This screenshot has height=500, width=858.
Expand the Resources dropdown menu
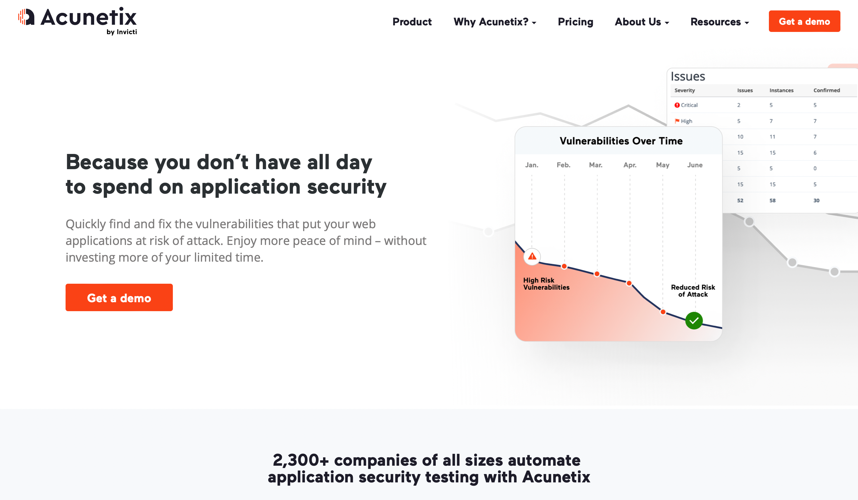tap(719, 22)
